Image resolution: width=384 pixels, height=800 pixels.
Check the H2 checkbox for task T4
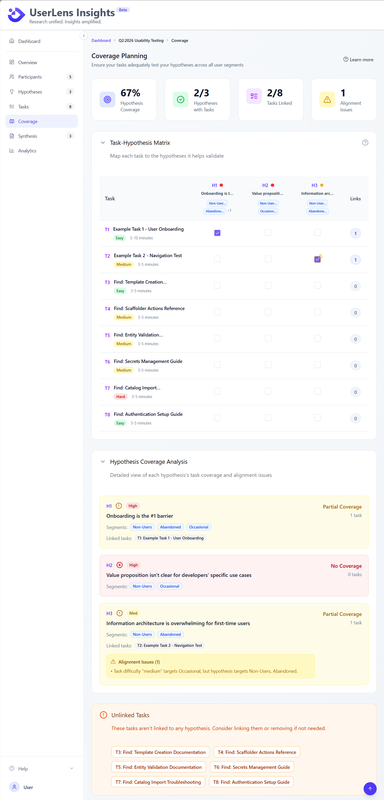pyautogui.click(x=268, y=312)
